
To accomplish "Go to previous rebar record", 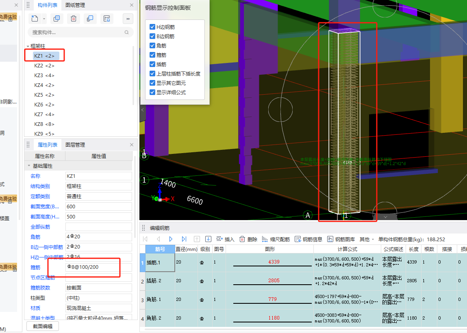I will coord(158,239).
